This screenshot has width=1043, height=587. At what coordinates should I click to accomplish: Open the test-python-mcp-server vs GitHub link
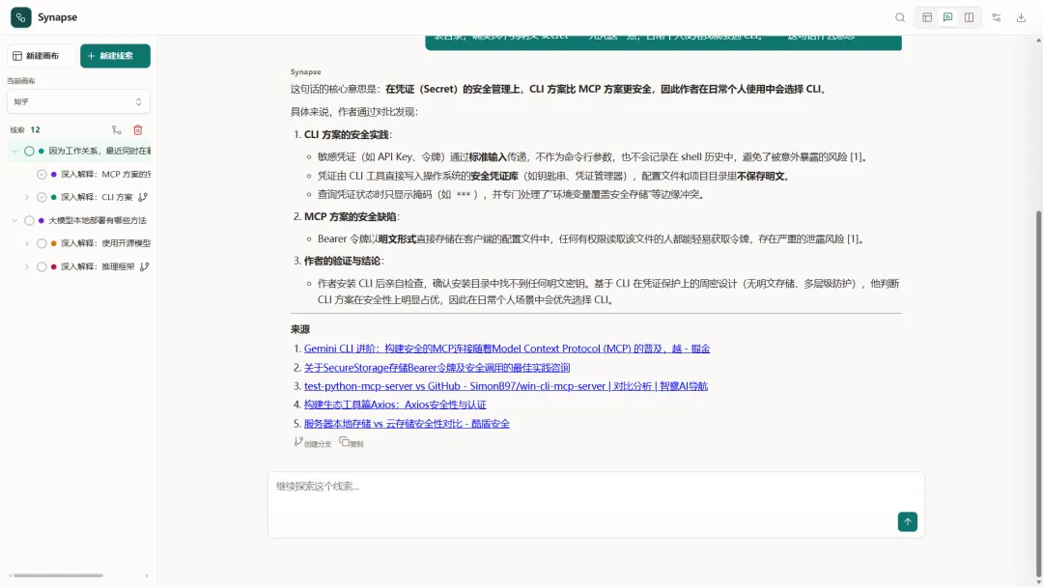tap(505, 386)
